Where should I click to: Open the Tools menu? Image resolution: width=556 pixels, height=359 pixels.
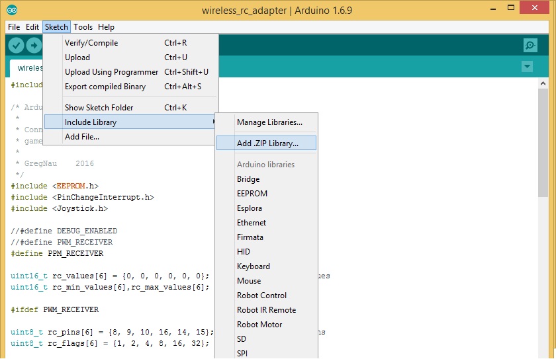click(83, 27)
